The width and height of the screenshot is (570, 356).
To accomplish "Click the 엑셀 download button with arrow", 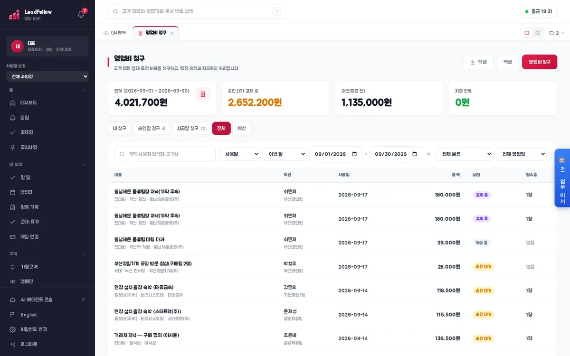I will point(478,62).
